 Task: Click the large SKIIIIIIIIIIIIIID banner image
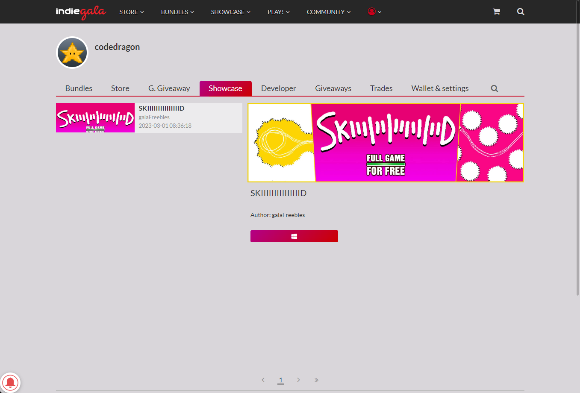coord(386,143)
